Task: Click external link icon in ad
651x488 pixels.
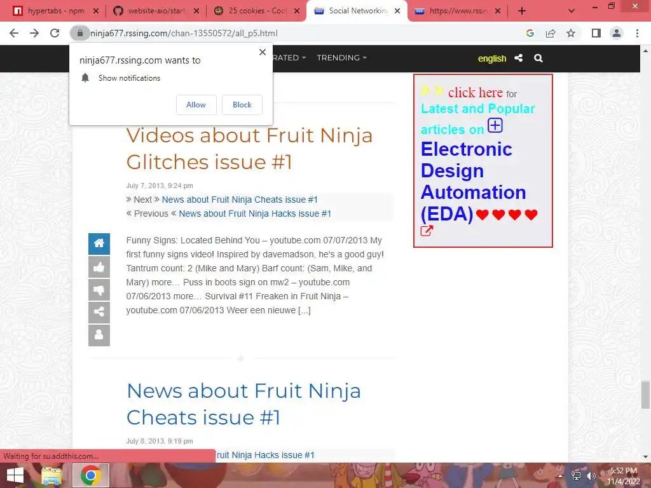Action: click(427, 231)
